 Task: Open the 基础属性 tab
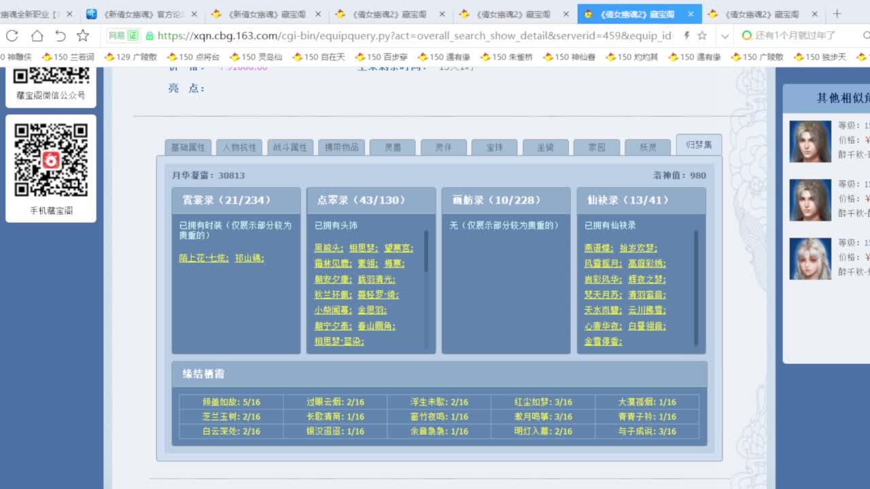click(188, 147)
